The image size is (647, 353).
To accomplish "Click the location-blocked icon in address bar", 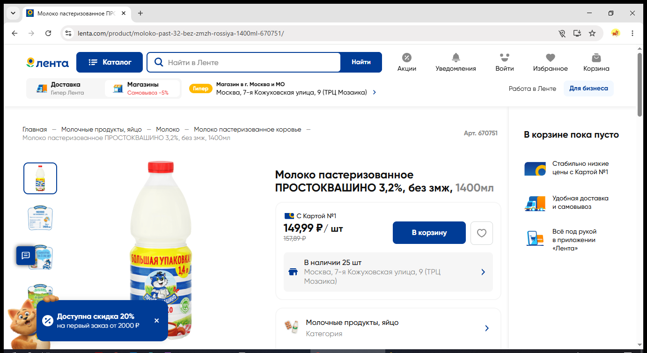I will click(x=562, y=33).
